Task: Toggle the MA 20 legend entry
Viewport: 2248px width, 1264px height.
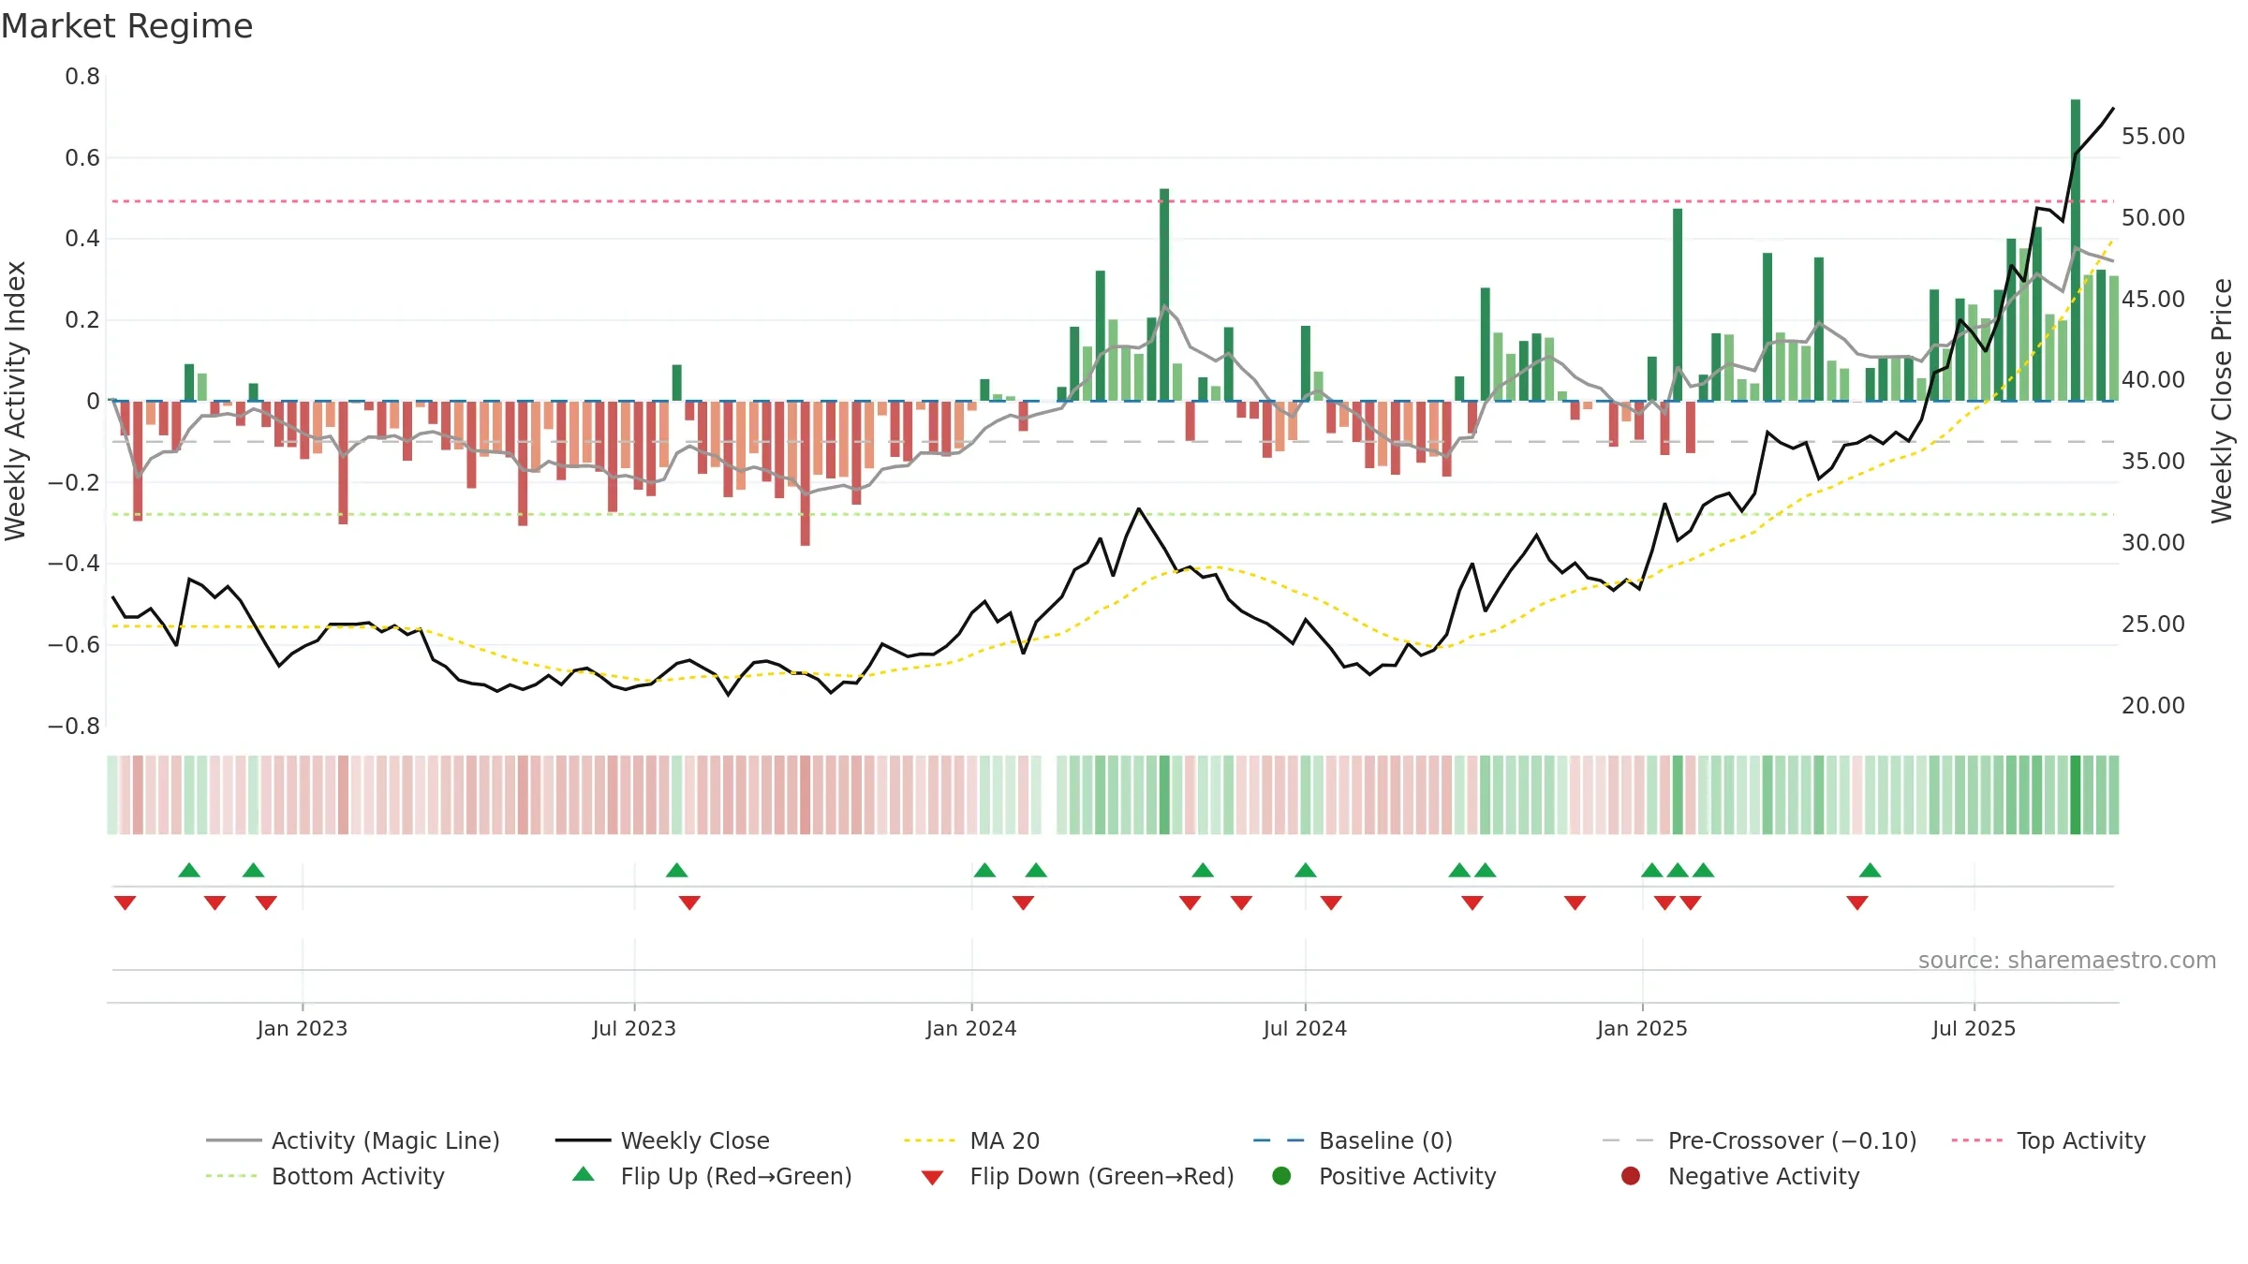Action: (971, 1140)
